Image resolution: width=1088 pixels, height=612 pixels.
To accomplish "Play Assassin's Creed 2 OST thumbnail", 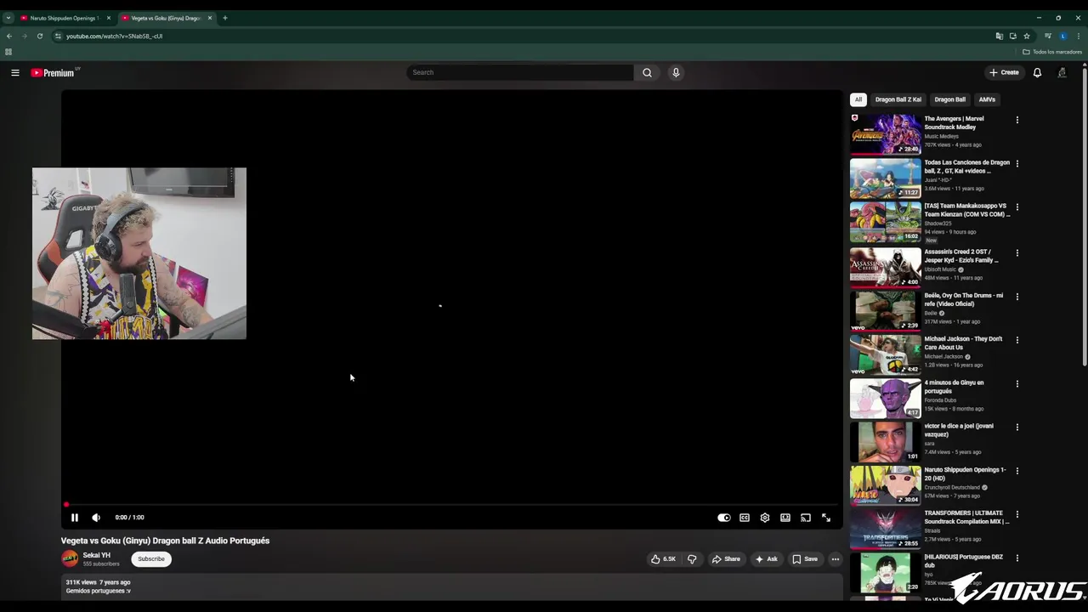I will [885, 267].
